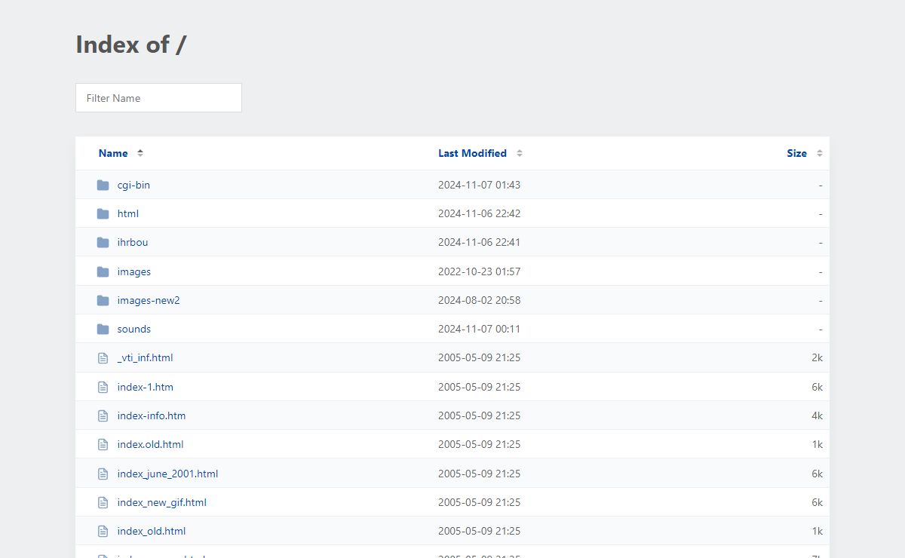Click the 6k size of index_june_2001.html

(817, 474)
